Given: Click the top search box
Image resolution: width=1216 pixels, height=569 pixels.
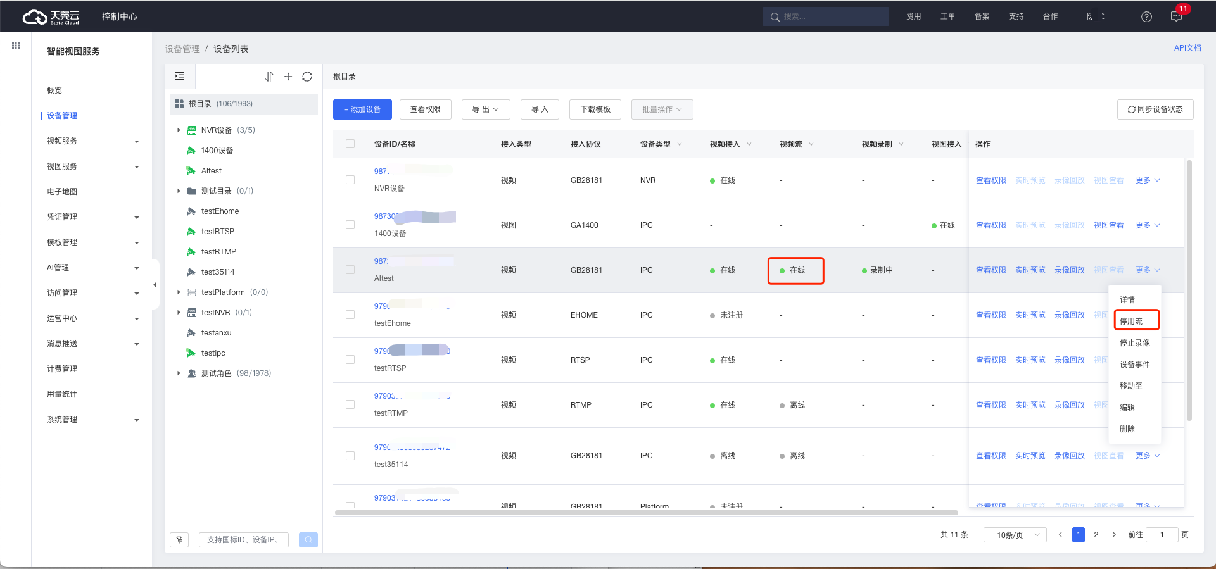Looking at the screenshot, I should point(826,16).
